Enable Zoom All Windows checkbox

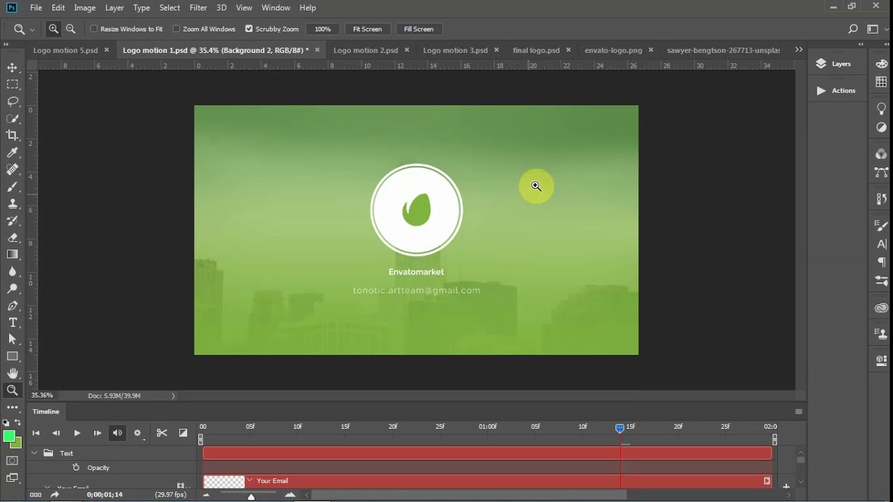(177, 29)
